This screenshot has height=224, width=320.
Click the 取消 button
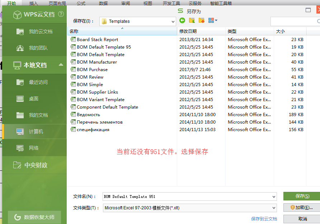(x=302, y=219)
